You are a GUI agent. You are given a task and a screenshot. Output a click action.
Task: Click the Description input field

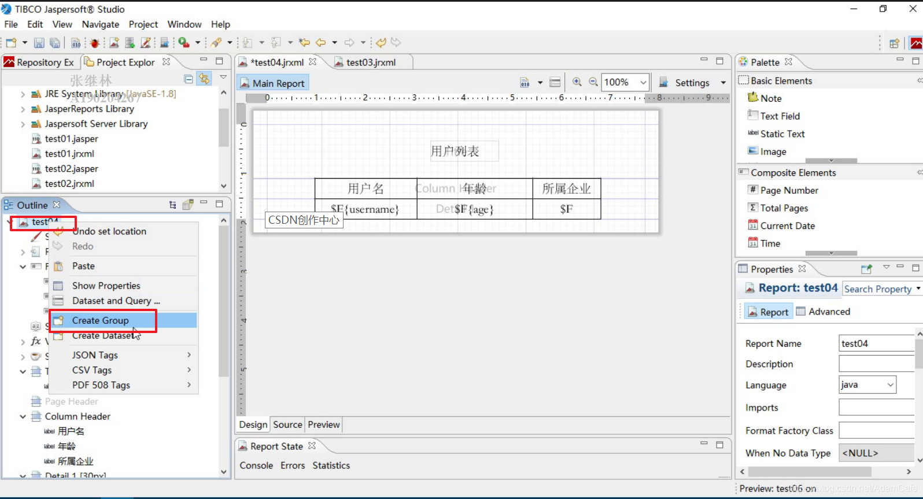click(877, 364)
